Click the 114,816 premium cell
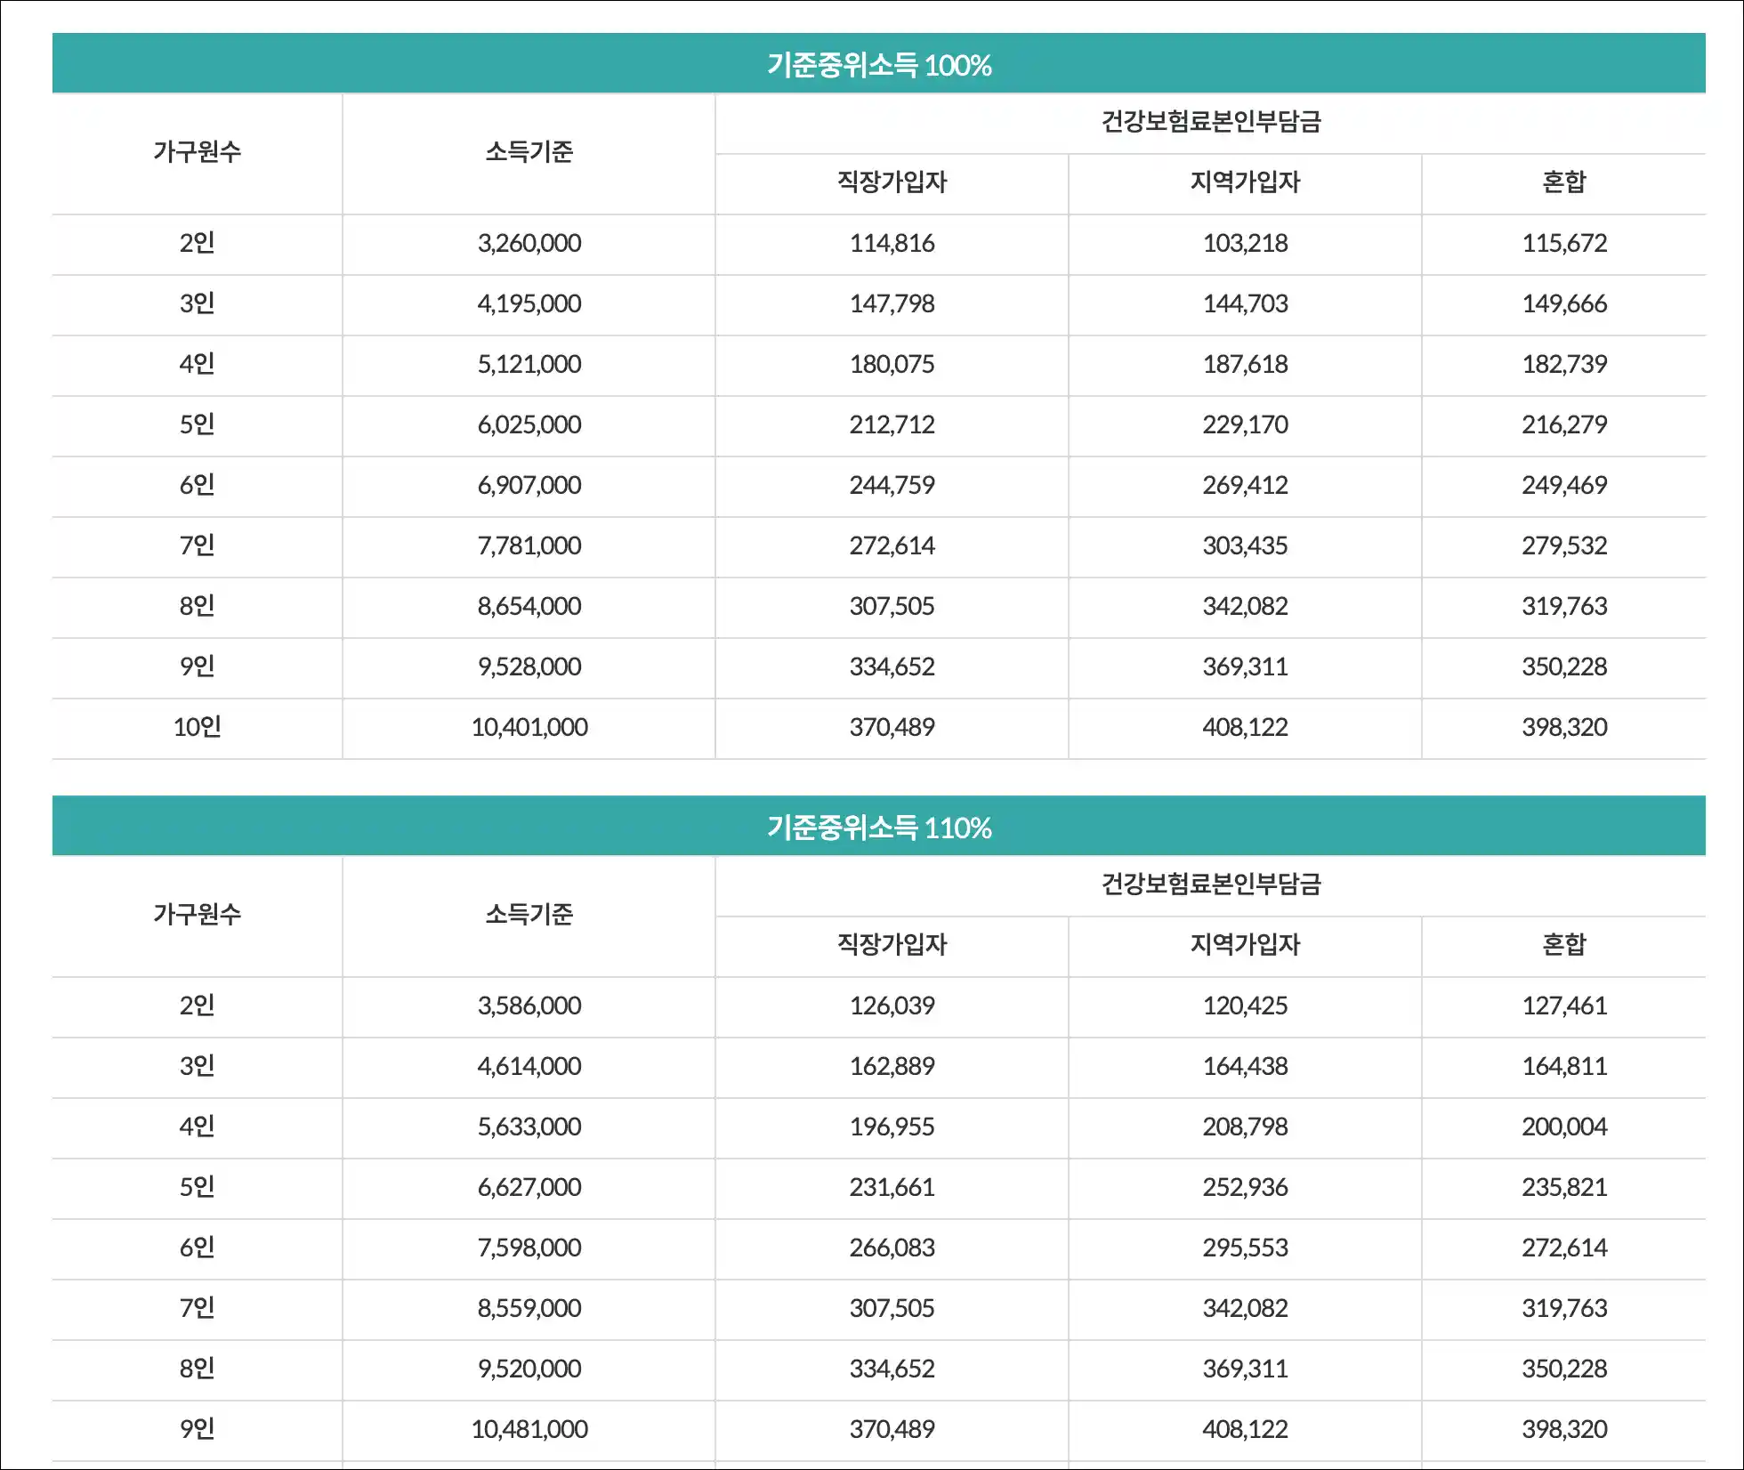Screen dimensions: 1744x1470 (x=892, y=243)
